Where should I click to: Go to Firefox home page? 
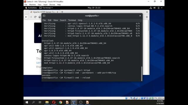tap(40, 17)
